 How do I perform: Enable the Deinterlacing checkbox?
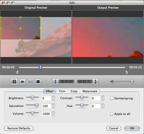[112, 98]
